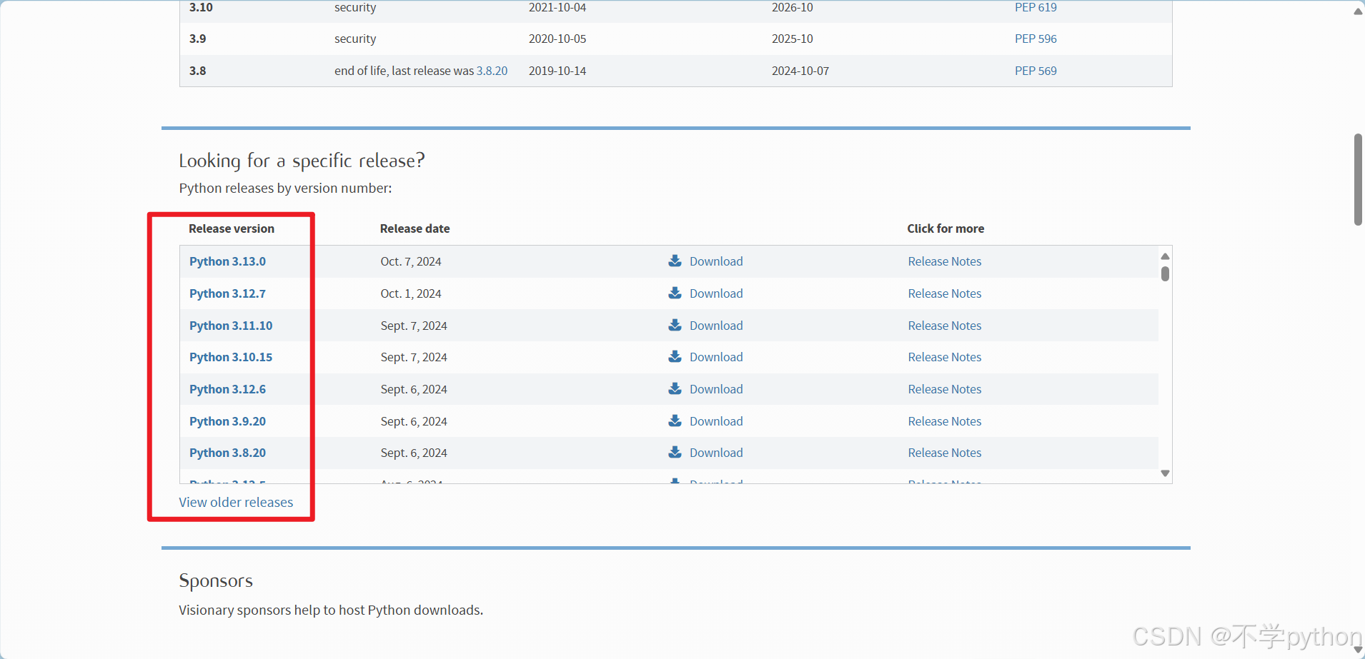Click Looking for a specific release heading
The width and height of the screenshot is (1365, 659).
pos(302,161)
